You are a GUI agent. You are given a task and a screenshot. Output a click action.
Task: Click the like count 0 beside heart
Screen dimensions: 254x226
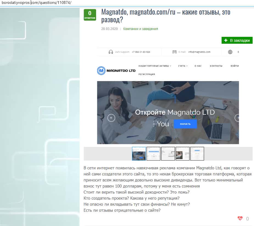click(x=247, y=219)
